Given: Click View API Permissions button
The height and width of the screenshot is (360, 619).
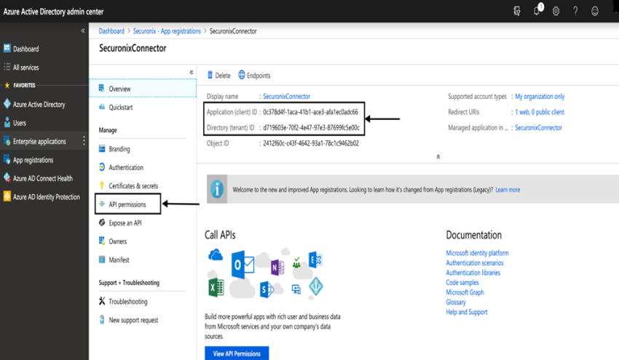Looking at the screenshot, I should [237, 353].
